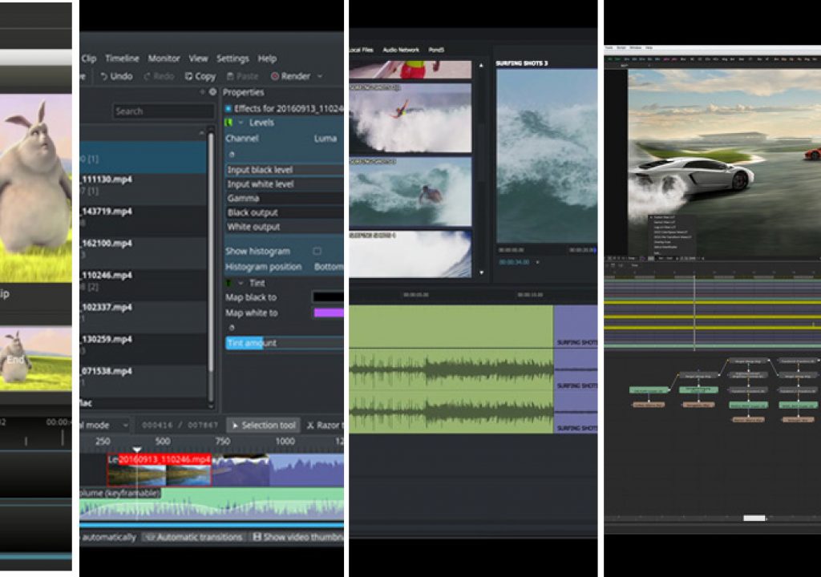Click the Map white to purple swatch
This screenshot has width=821, height=577.
328,313
